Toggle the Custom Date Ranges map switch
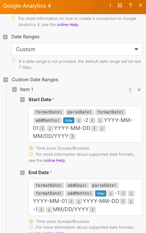Screen dimensions: 146x233 point(5,80)
